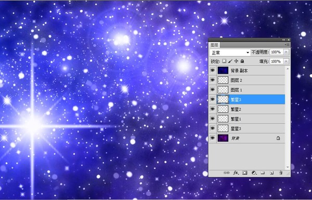Create a new layer
The width and height of the screenshot is (312, 200).
(x=271, y=173)
